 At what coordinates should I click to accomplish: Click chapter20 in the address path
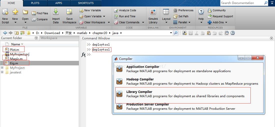pyautogui.click(x=100, y=33)
